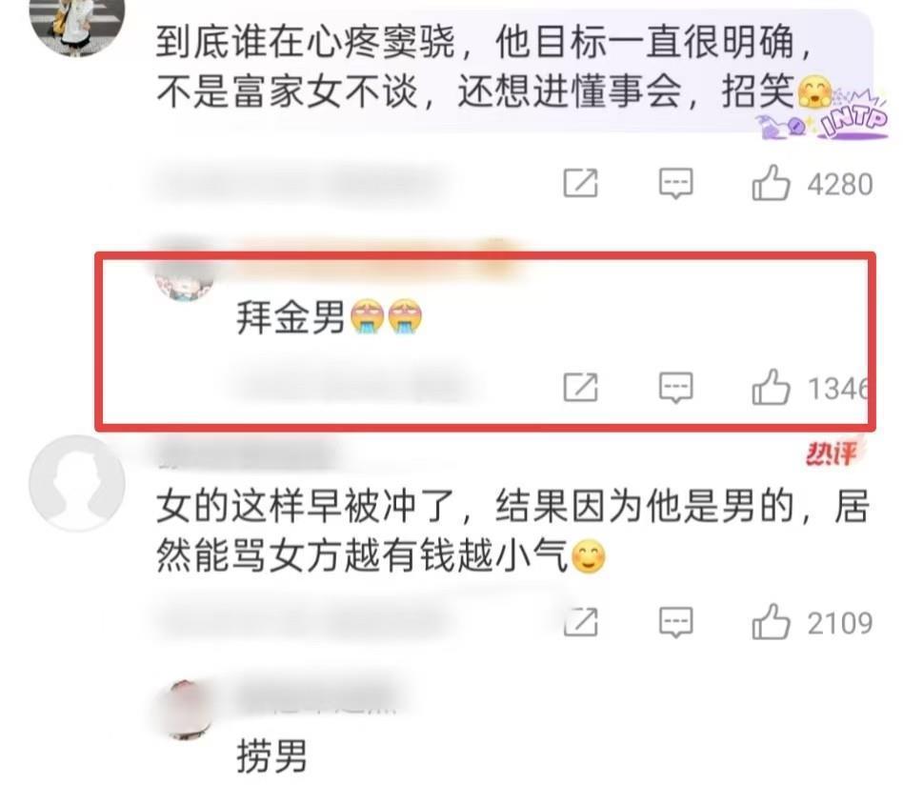
Task: Reply to the comment with 2109 likes
Action: (675, 622)
